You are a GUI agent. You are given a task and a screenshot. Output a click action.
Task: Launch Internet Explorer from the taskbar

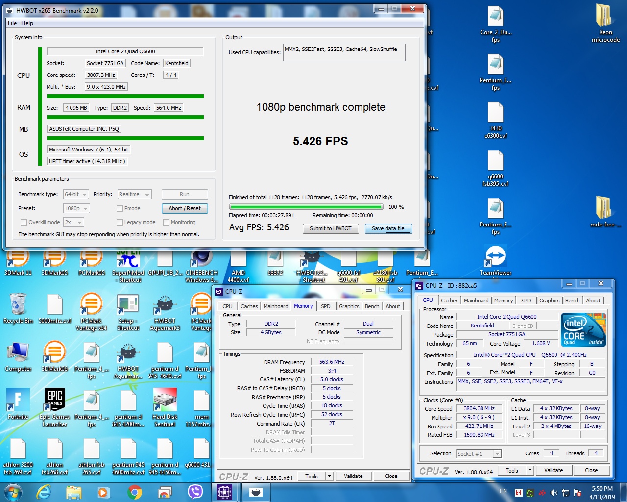click(x=44, y=492)
